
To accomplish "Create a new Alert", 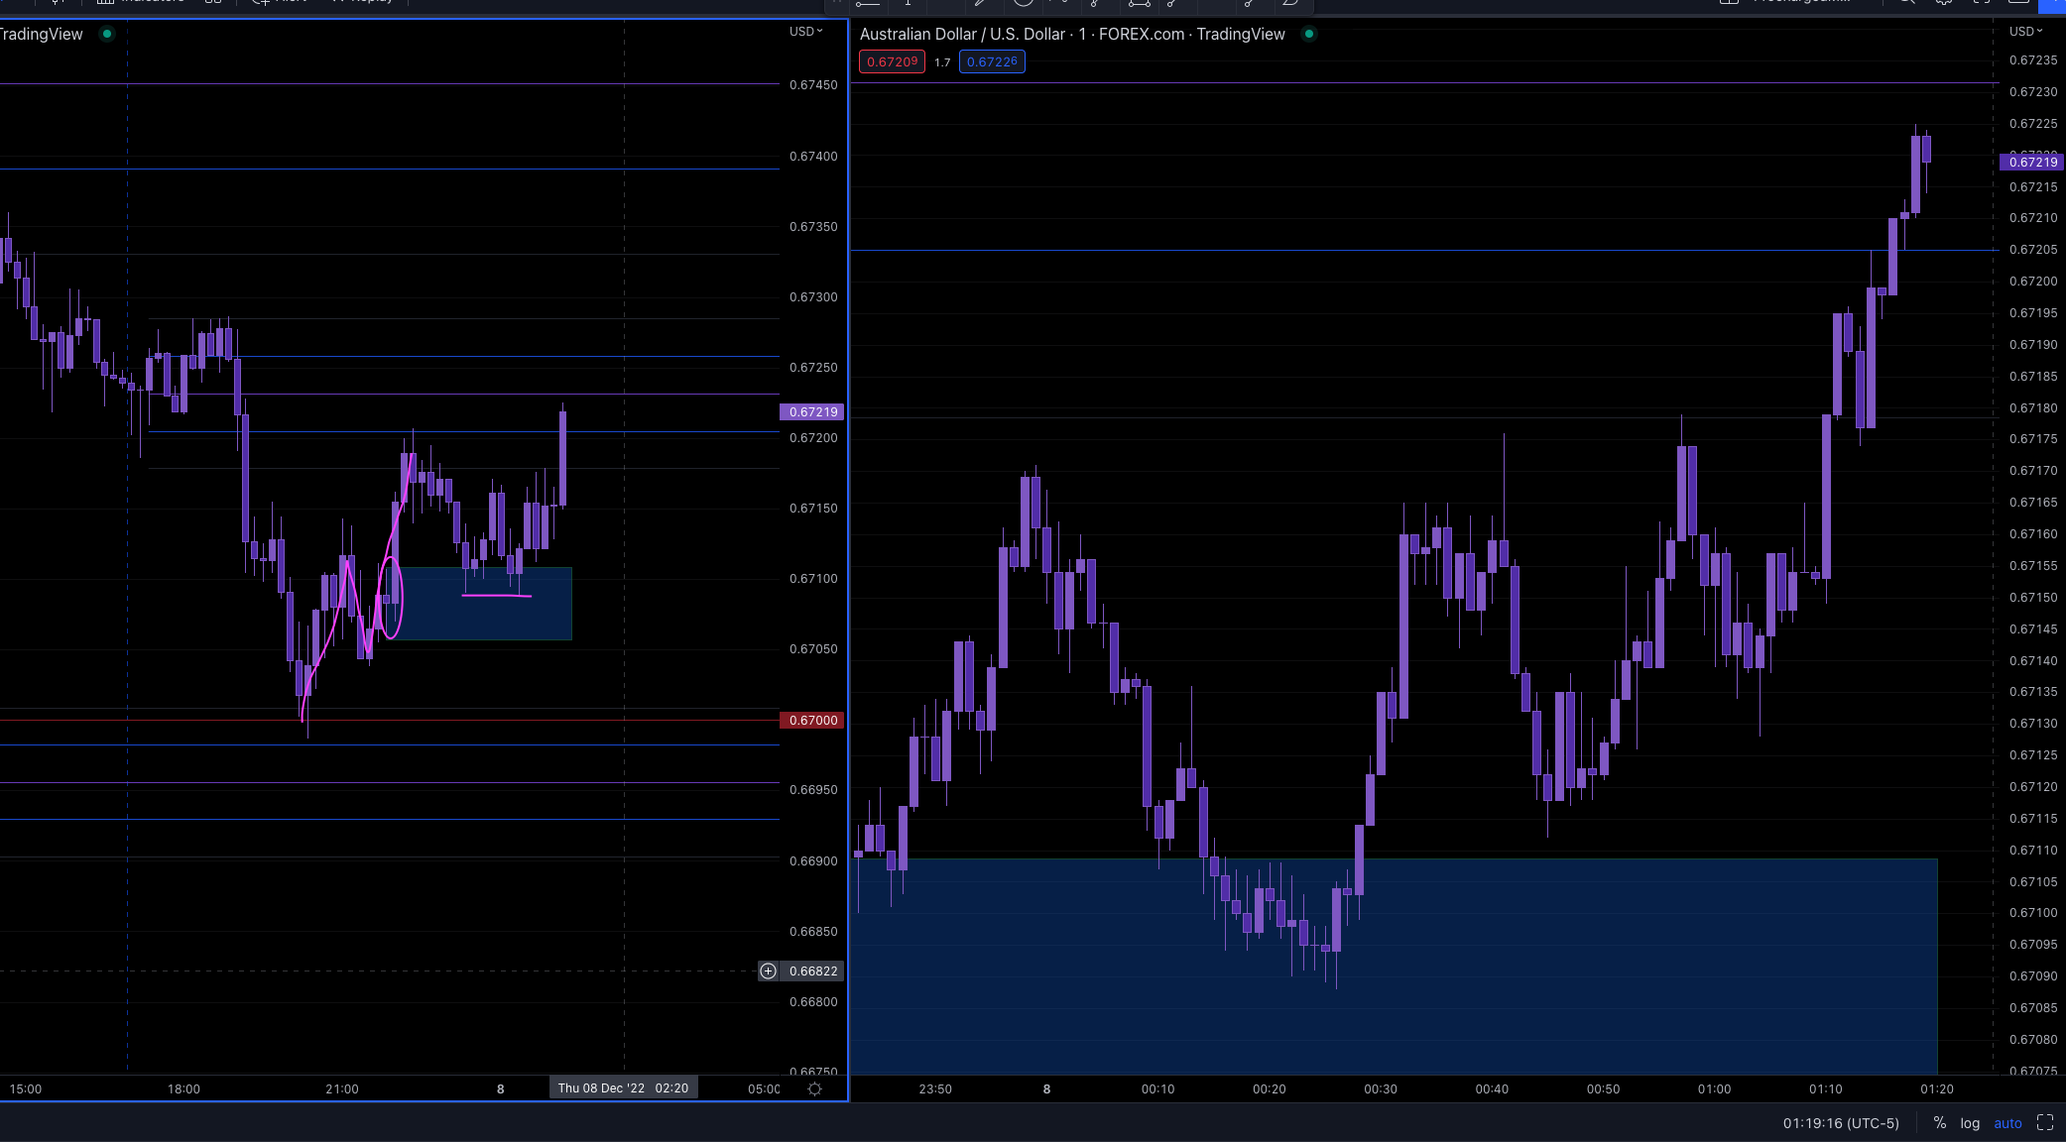I will click(278, 2).
